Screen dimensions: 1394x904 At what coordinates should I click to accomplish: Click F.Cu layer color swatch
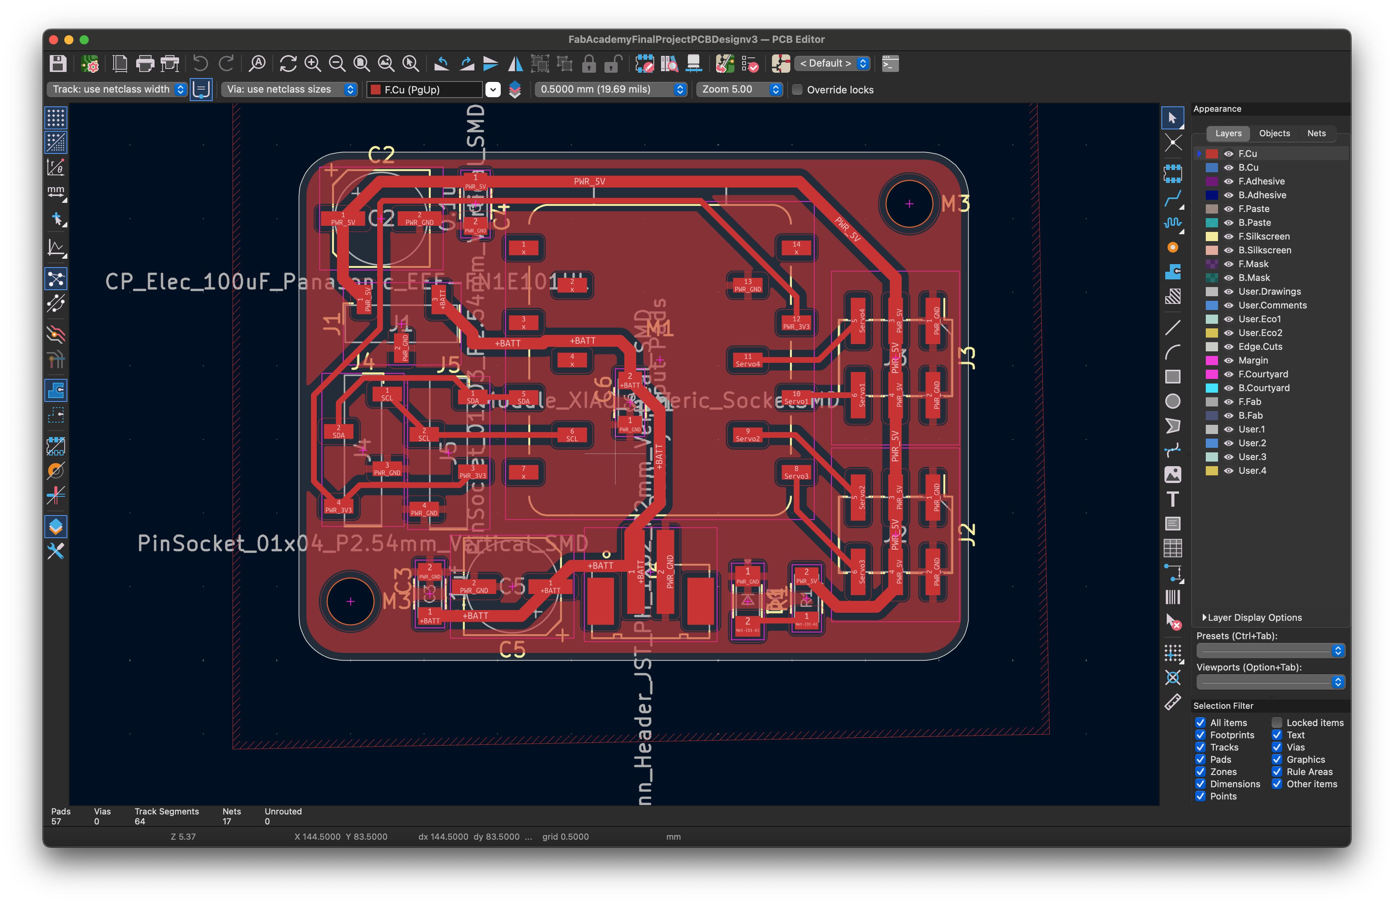click(1212, 154)
